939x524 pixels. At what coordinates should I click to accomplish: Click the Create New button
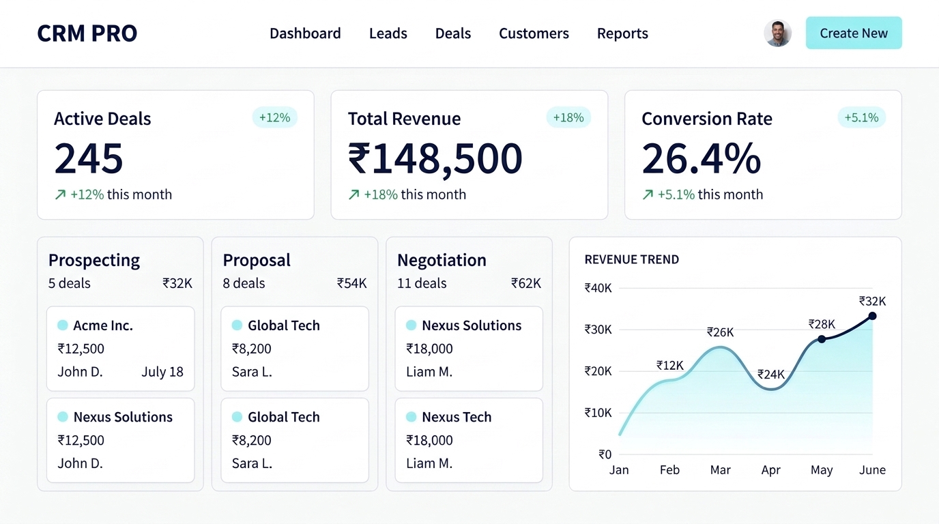pos(854,33)
